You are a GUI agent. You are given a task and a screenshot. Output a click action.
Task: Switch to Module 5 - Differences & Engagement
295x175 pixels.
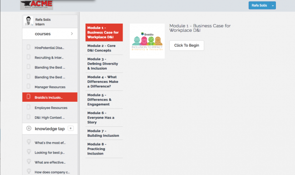click(104, 100)
